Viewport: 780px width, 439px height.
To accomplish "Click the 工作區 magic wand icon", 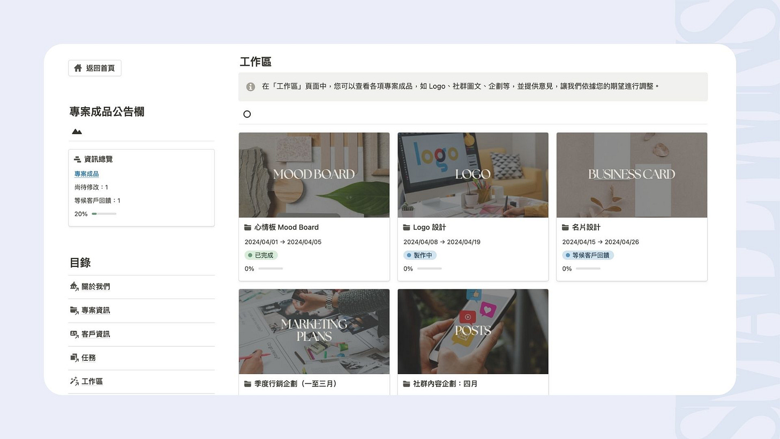I will click(x=74, y=381).
